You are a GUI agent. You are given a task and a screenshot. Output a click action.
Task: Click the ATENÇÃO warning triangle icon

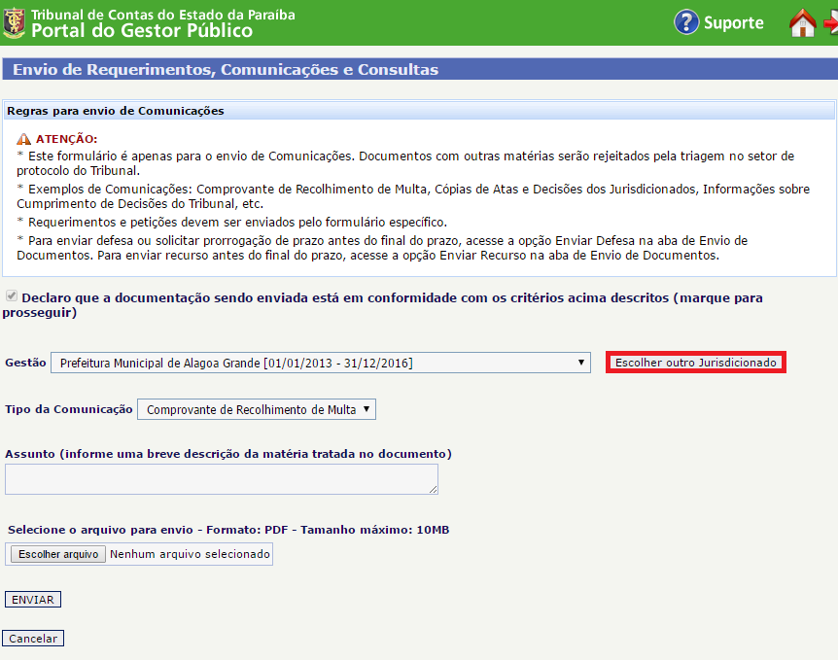pyautogui.click(x=24, y=140)
